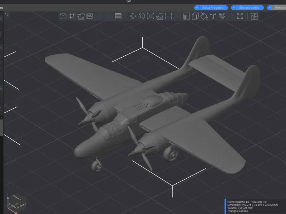Click the Add object cube icon
Image resolution: width=286 pixels, height=214 pixels.
click(x=63, y=16)
